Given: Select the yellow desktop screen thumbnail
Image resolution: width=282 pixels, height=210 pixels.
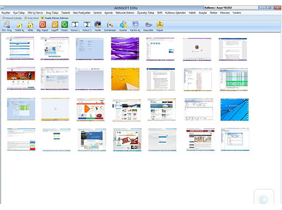Looking at the screenshot, I should pos(126,79).
